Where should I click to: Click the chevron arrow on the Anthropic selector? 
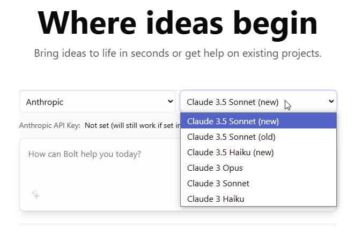coord(171,102)
